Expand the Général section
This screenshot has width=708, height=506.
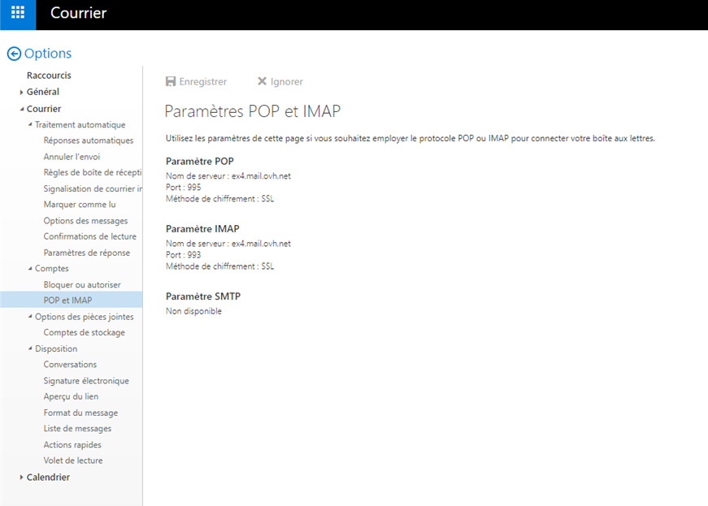[22, 93]
